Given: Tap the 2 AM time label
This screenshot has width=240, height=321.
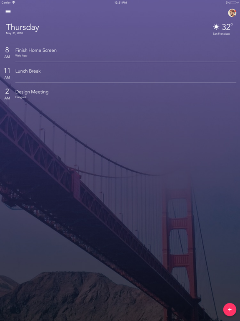Looking at the screenshot, I should pos(7,94).
